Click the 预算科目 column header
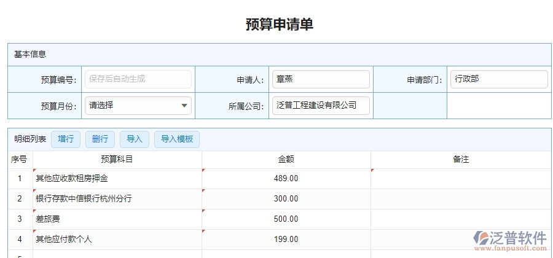 (x=117, y=160)
